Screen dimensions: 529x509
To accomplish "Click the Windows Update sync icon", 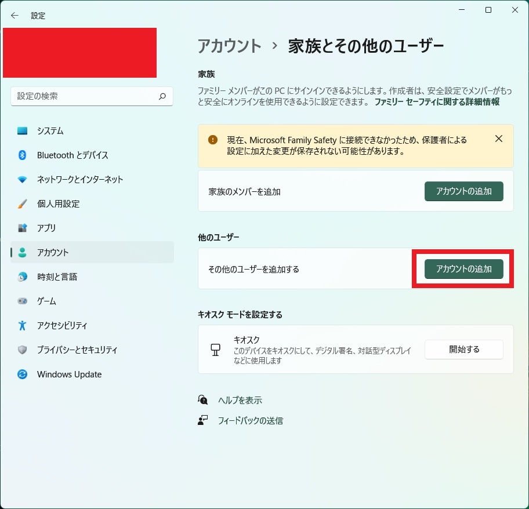I will click(x=22, y=374).
